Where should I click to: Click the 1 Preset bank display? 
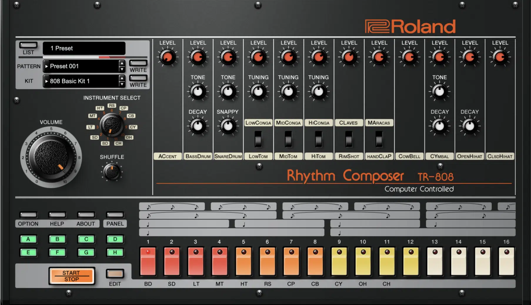pyautogui.click(x=84, y=48)
